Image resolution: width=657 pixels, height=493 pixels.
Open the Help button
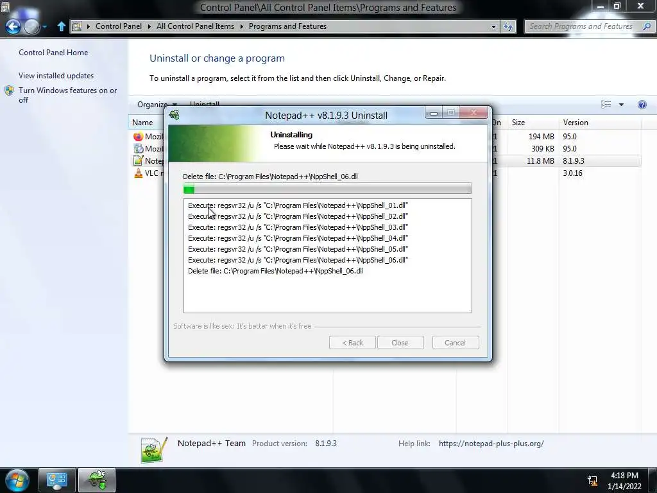click(642, 105)
